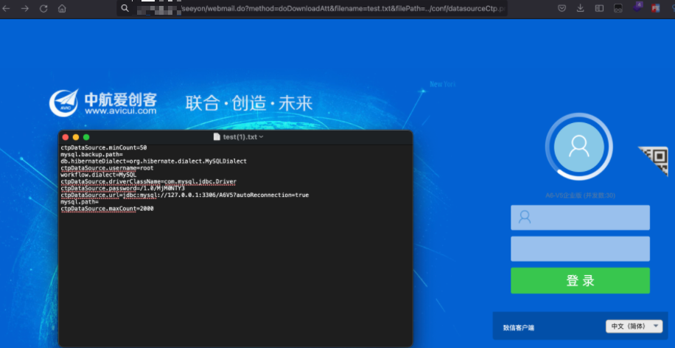The height and width of the screenshot is (348, 675).
Task: Click the line workflow.dialect=MySQL
Action: [x=99, y=175]
